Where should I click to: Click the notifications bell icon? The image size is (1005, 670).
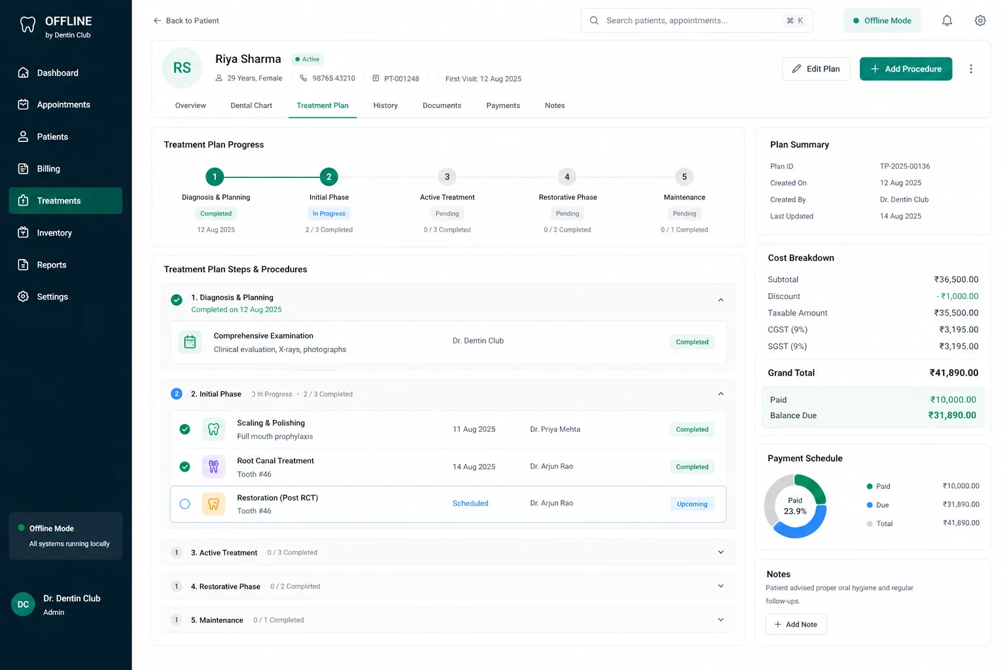click(x=947, y=21)
